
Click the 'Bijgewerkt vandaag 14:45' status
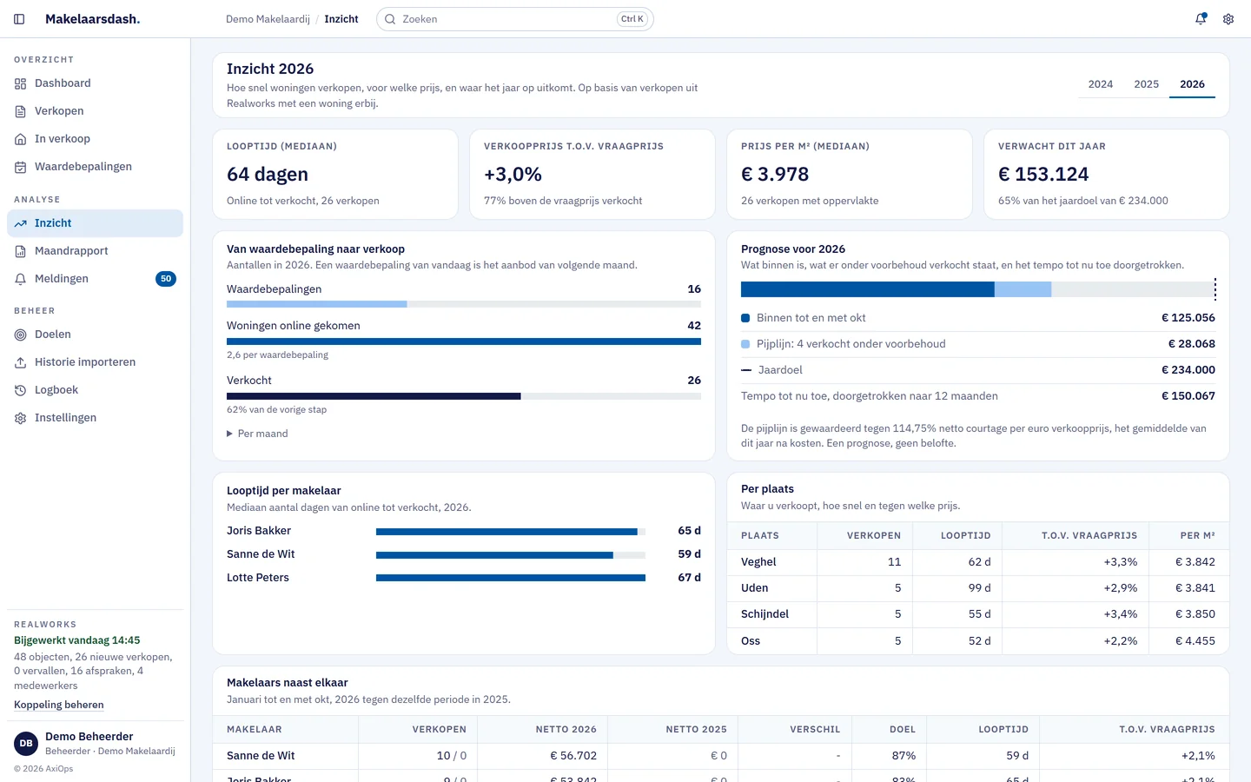(77, 640)
